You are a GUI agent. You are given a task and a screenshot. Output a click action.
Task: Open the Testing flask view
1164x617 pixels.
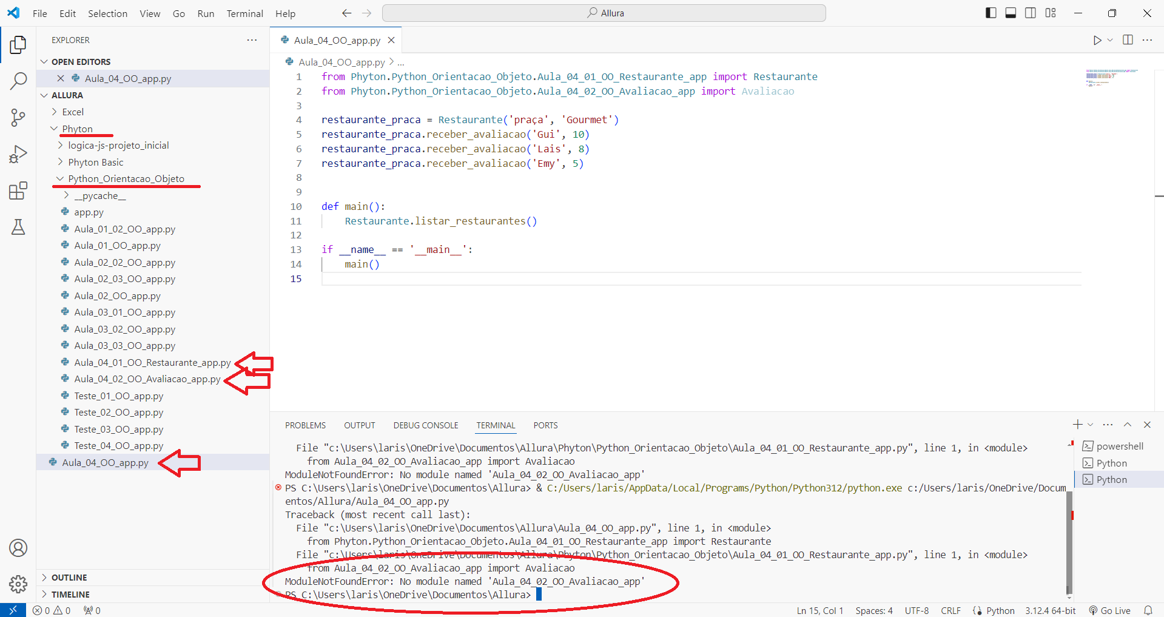(18, 227)
